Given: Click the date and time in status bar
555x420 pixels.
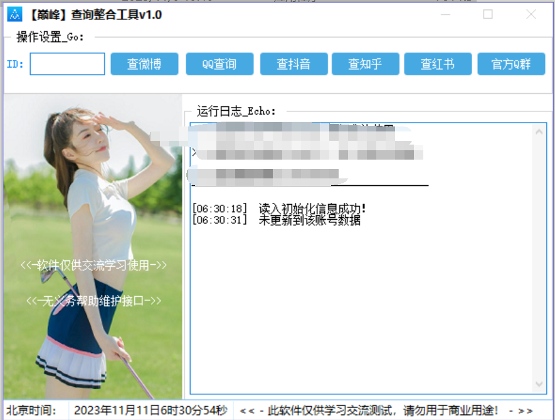Looking at the screenshot, I should coord(150,411).
